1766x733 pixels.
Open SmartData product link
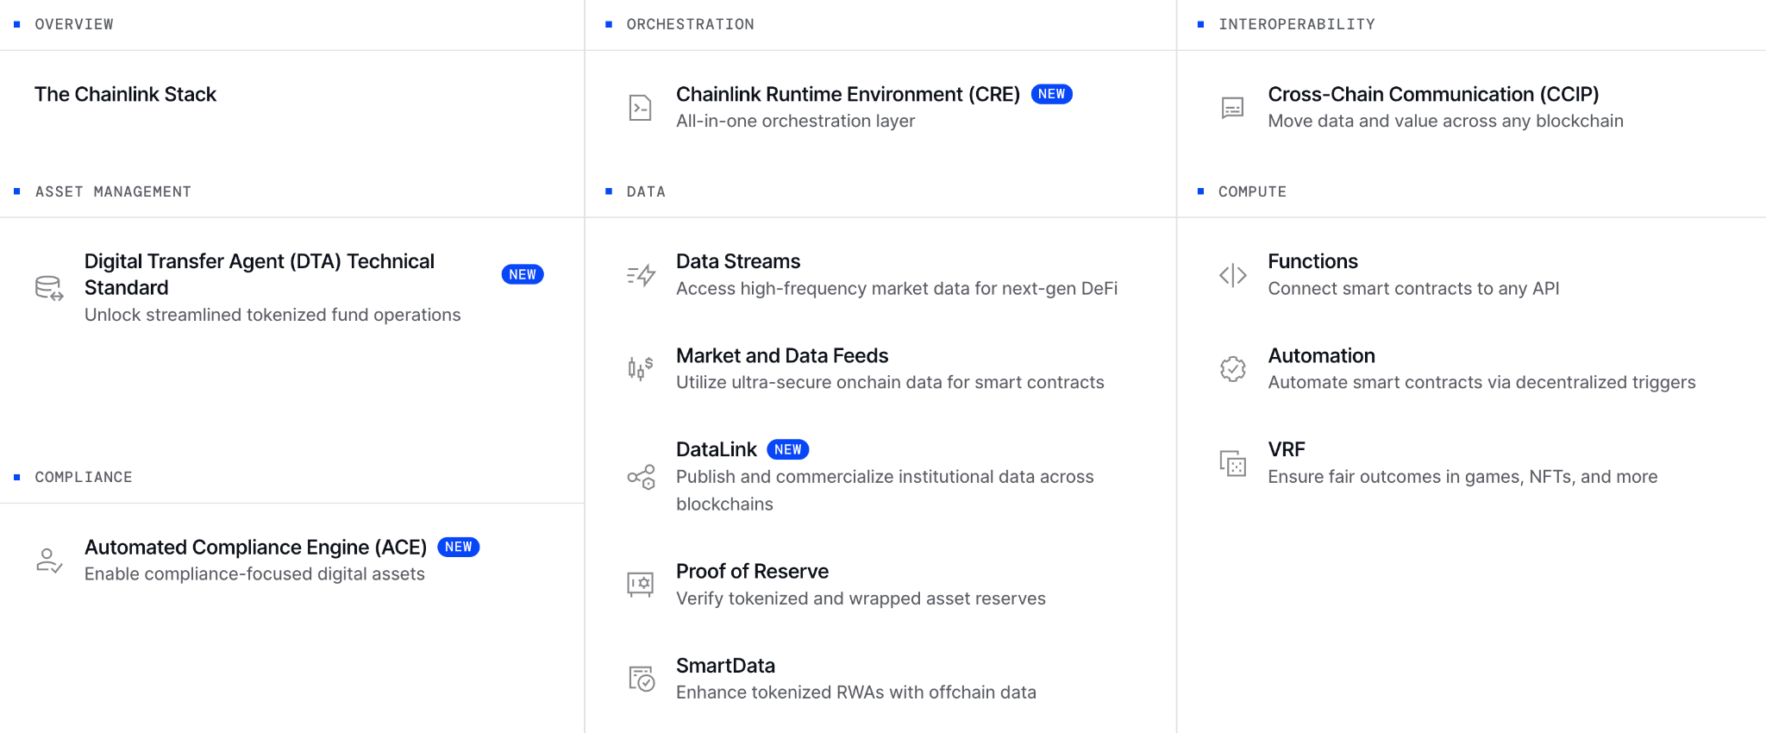(725, 665)
